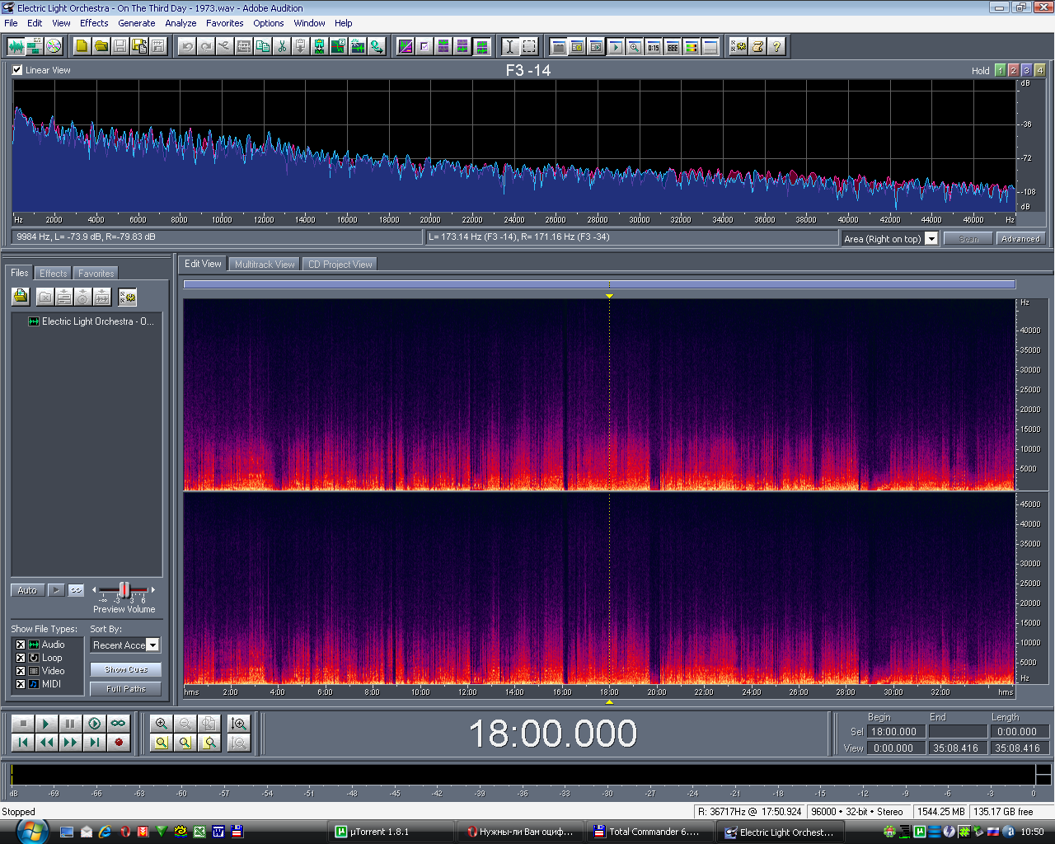Click the selection Begin time field

click(894, 732)
